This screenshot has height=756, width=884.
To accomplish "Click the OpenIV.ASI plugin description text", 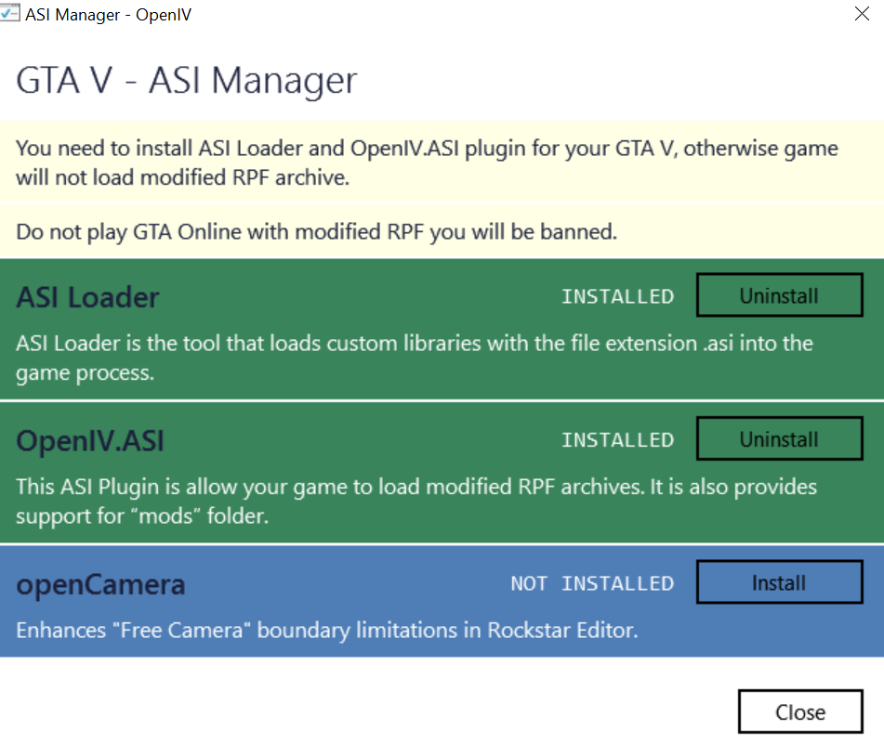I will pyautogui.click(x=416, y=501).
